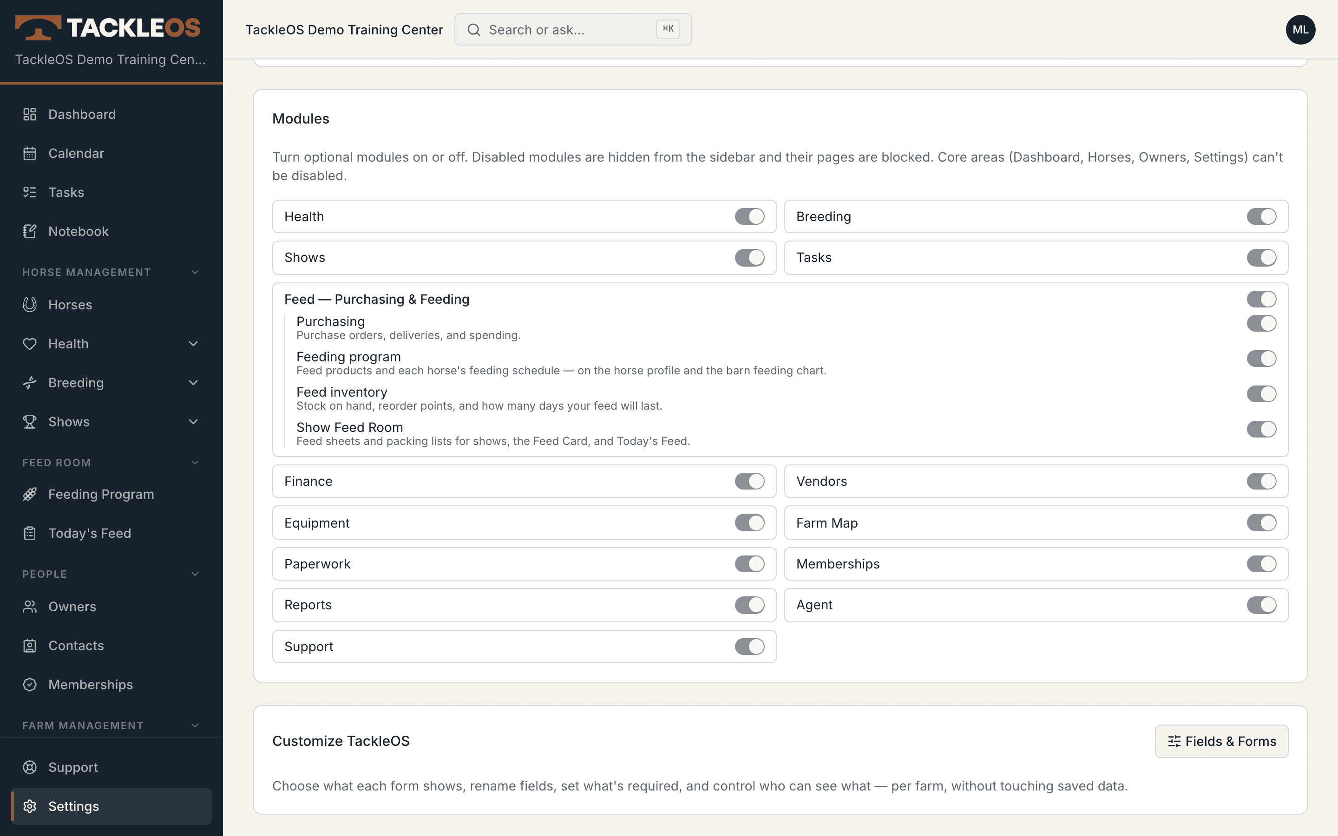Open the Owners page
This screenshot has height=836, width=1338.
111,607
